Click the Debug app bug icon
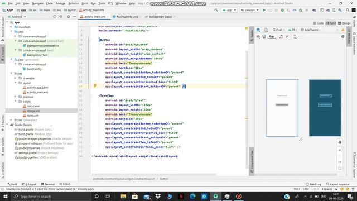The height and width of the screenshot is (201, 357). 282,10
